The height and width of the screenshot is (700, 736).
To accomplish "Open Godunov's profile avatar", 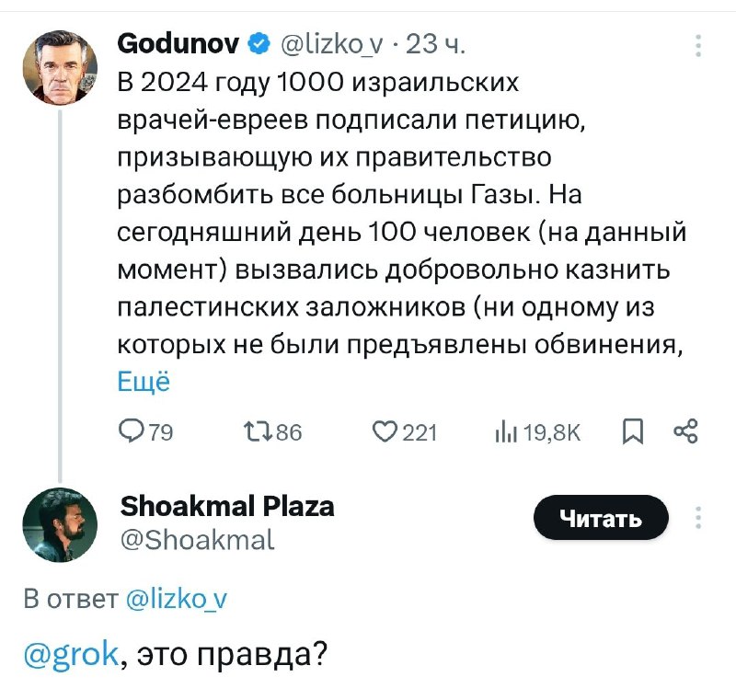I will 59,67.
